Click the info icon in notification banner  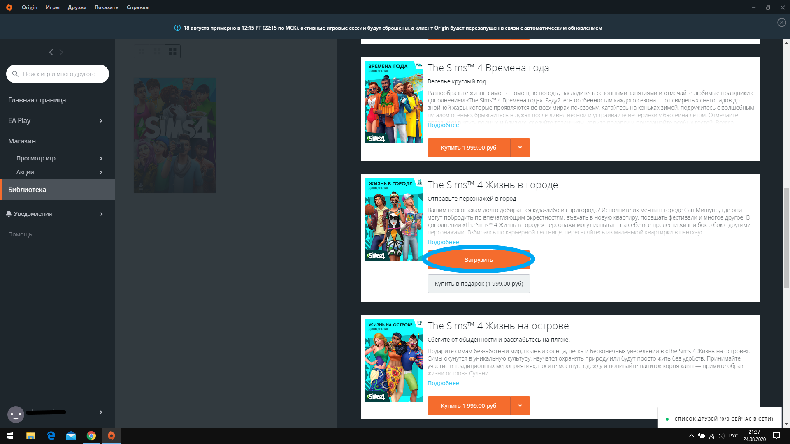pyautogui.click(x=177, y=28)
